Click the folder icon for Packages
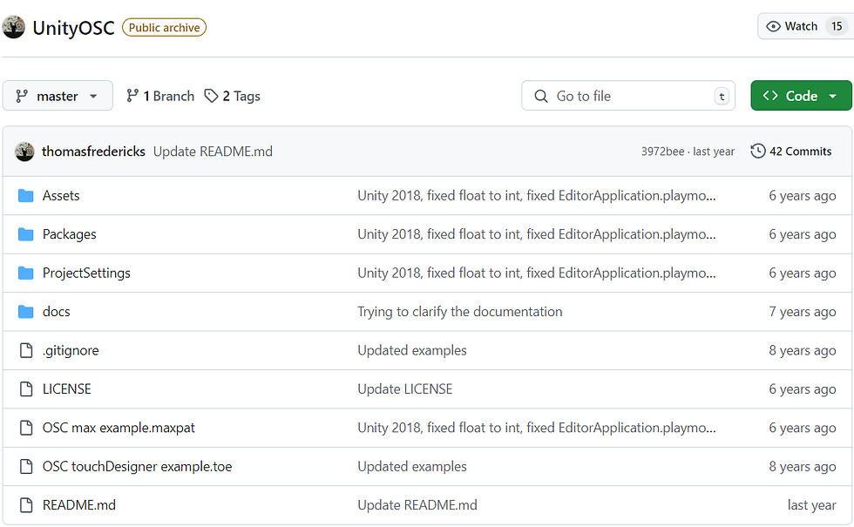 pos(25,234)
